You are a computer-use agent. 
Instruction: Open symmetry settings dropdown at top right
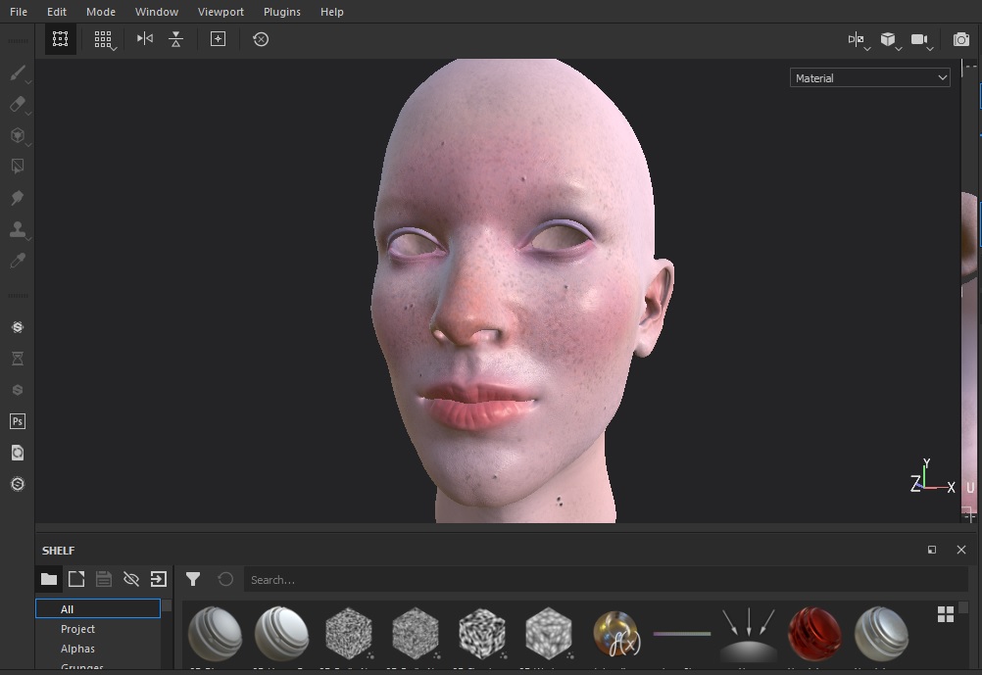tap(858, 40)
